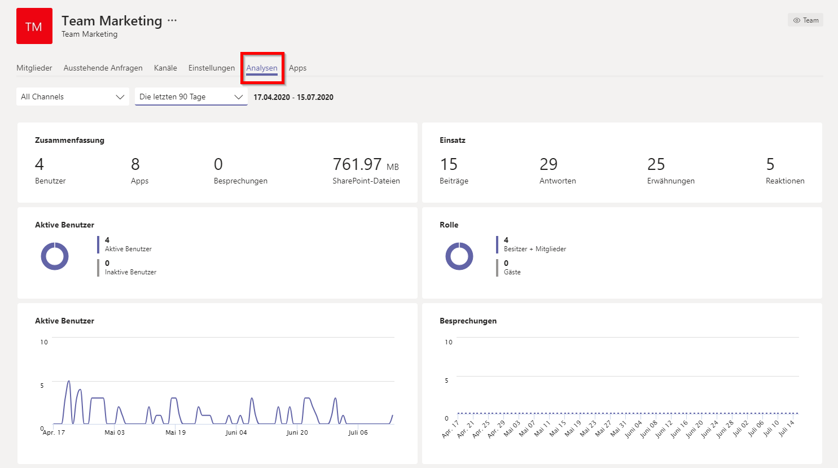The width and height of the screenshot is (838, 468).
Task: Click the Gäste legend entry
Action: pos(509,268)
